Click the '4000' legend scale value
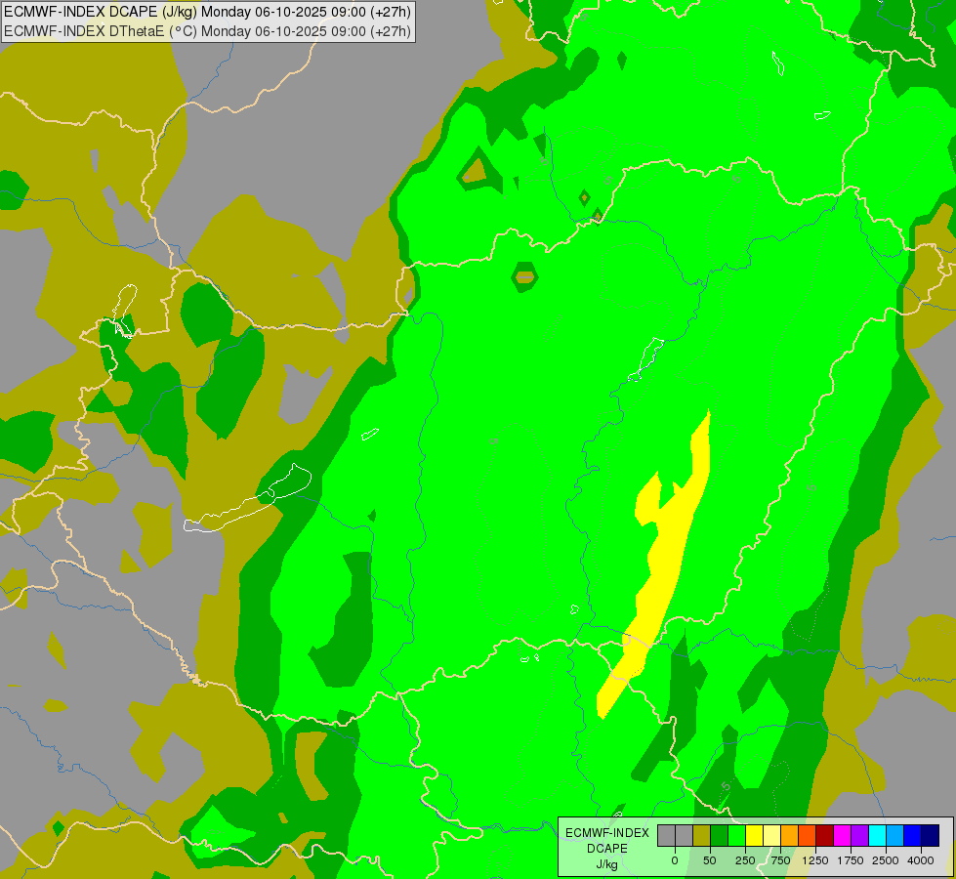This screenshot has width=956, height=879. point(921,860)
